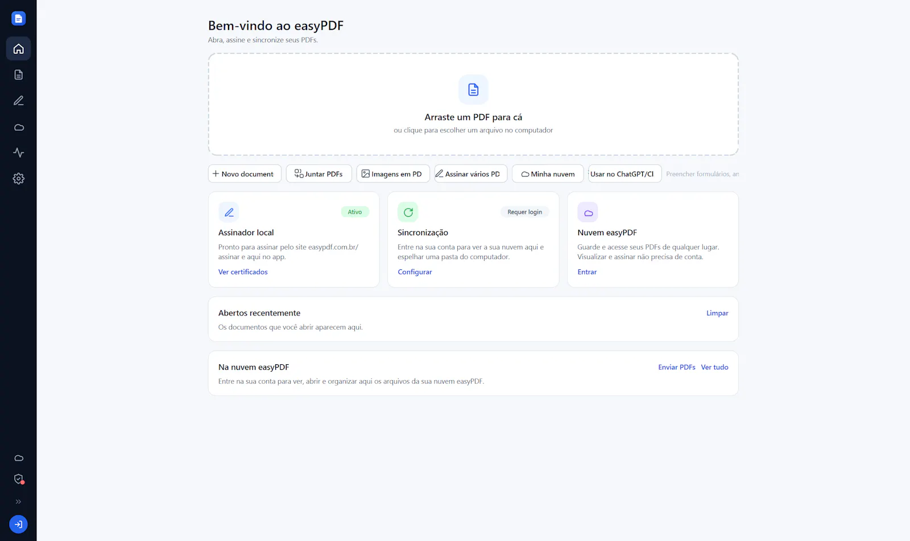Click the Na nuvem easyPDF heading
The image size is (910, 541).
(254, 367)
